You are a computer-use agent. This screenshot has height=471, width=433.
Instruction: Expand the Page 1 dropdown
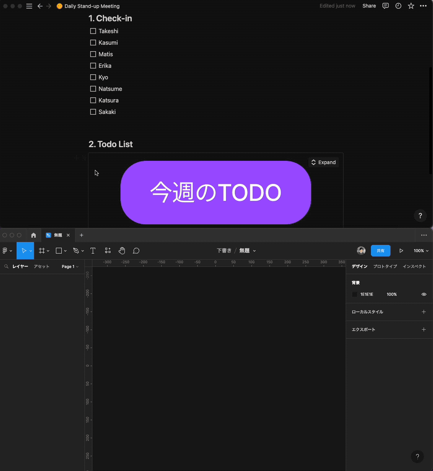tap(70, 267)
